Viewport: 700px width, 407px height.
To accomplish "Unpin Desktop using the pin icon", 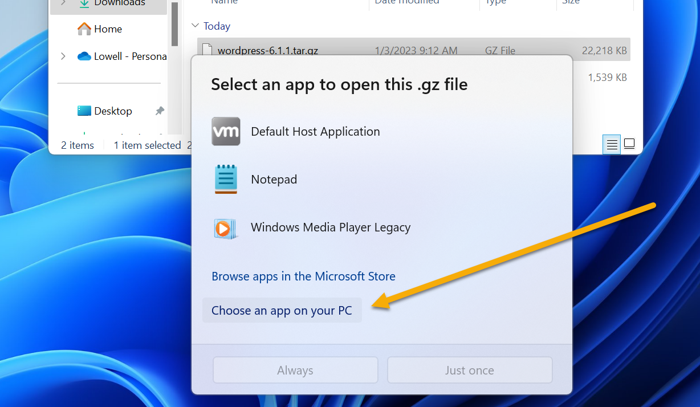I will coord(160,111).
